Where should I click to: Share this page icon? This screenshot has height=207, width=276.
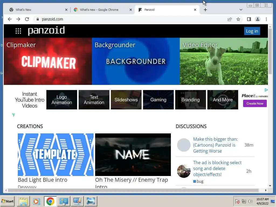(x=230, y=19)
